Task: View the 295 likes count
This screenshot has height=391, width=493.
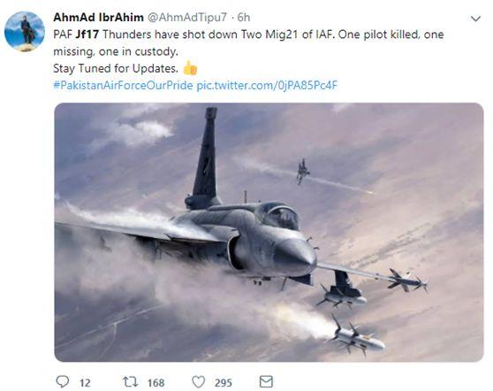Action: click(x=224, y=383)
